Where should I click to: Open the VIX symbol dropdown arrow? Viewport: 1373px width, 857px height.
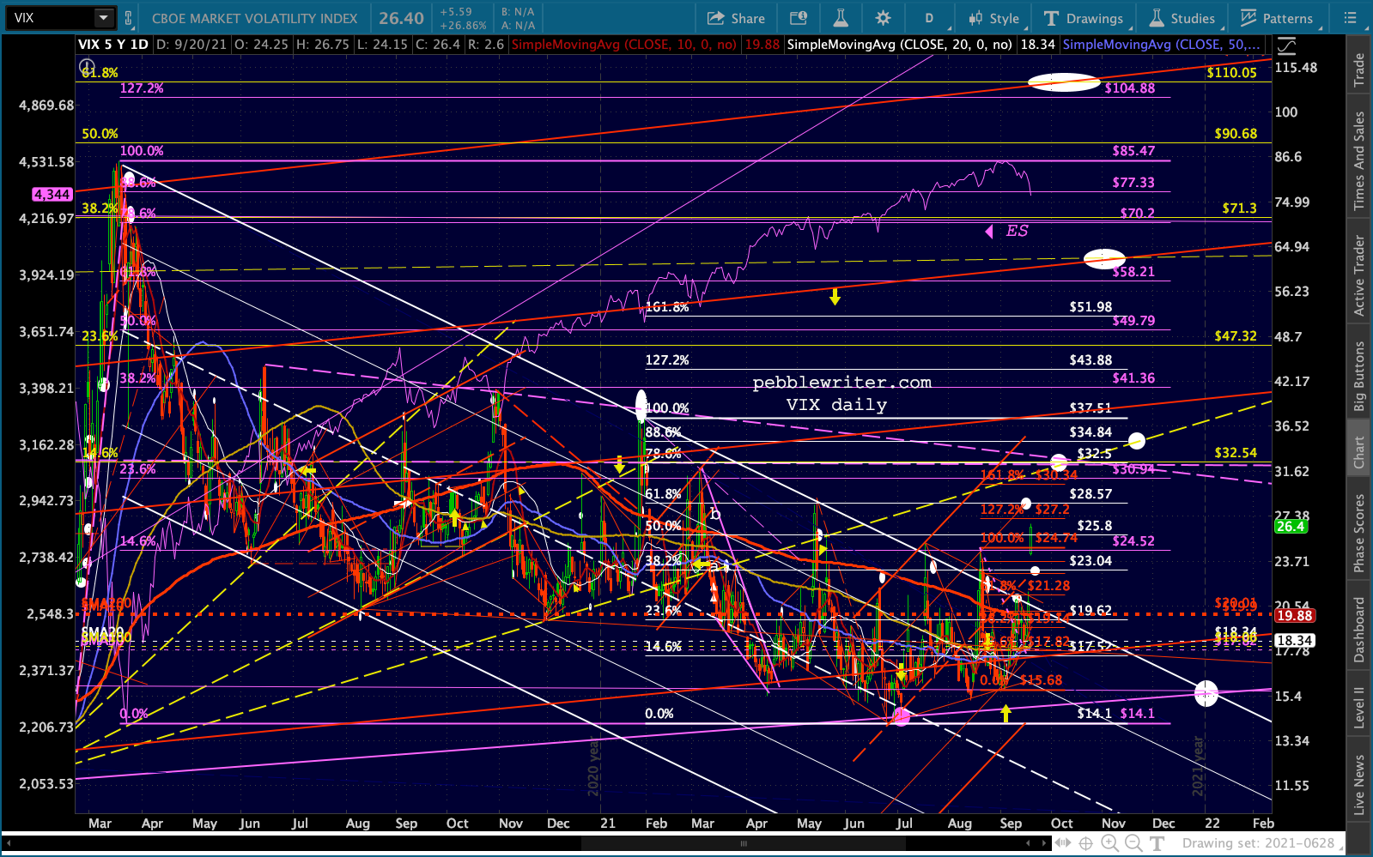[103, 18]
